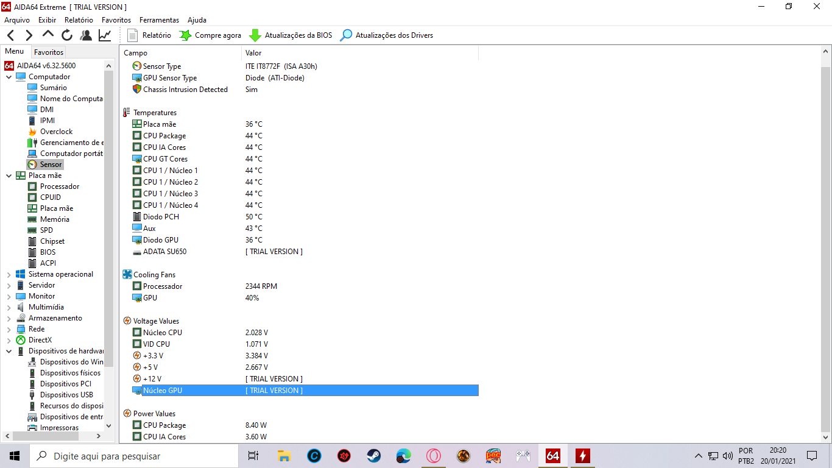Image resolution: width=832 pixels, height=468 pixels.
Task: Go back with the left arrow toolbar icon
Action: coord(11,35)
